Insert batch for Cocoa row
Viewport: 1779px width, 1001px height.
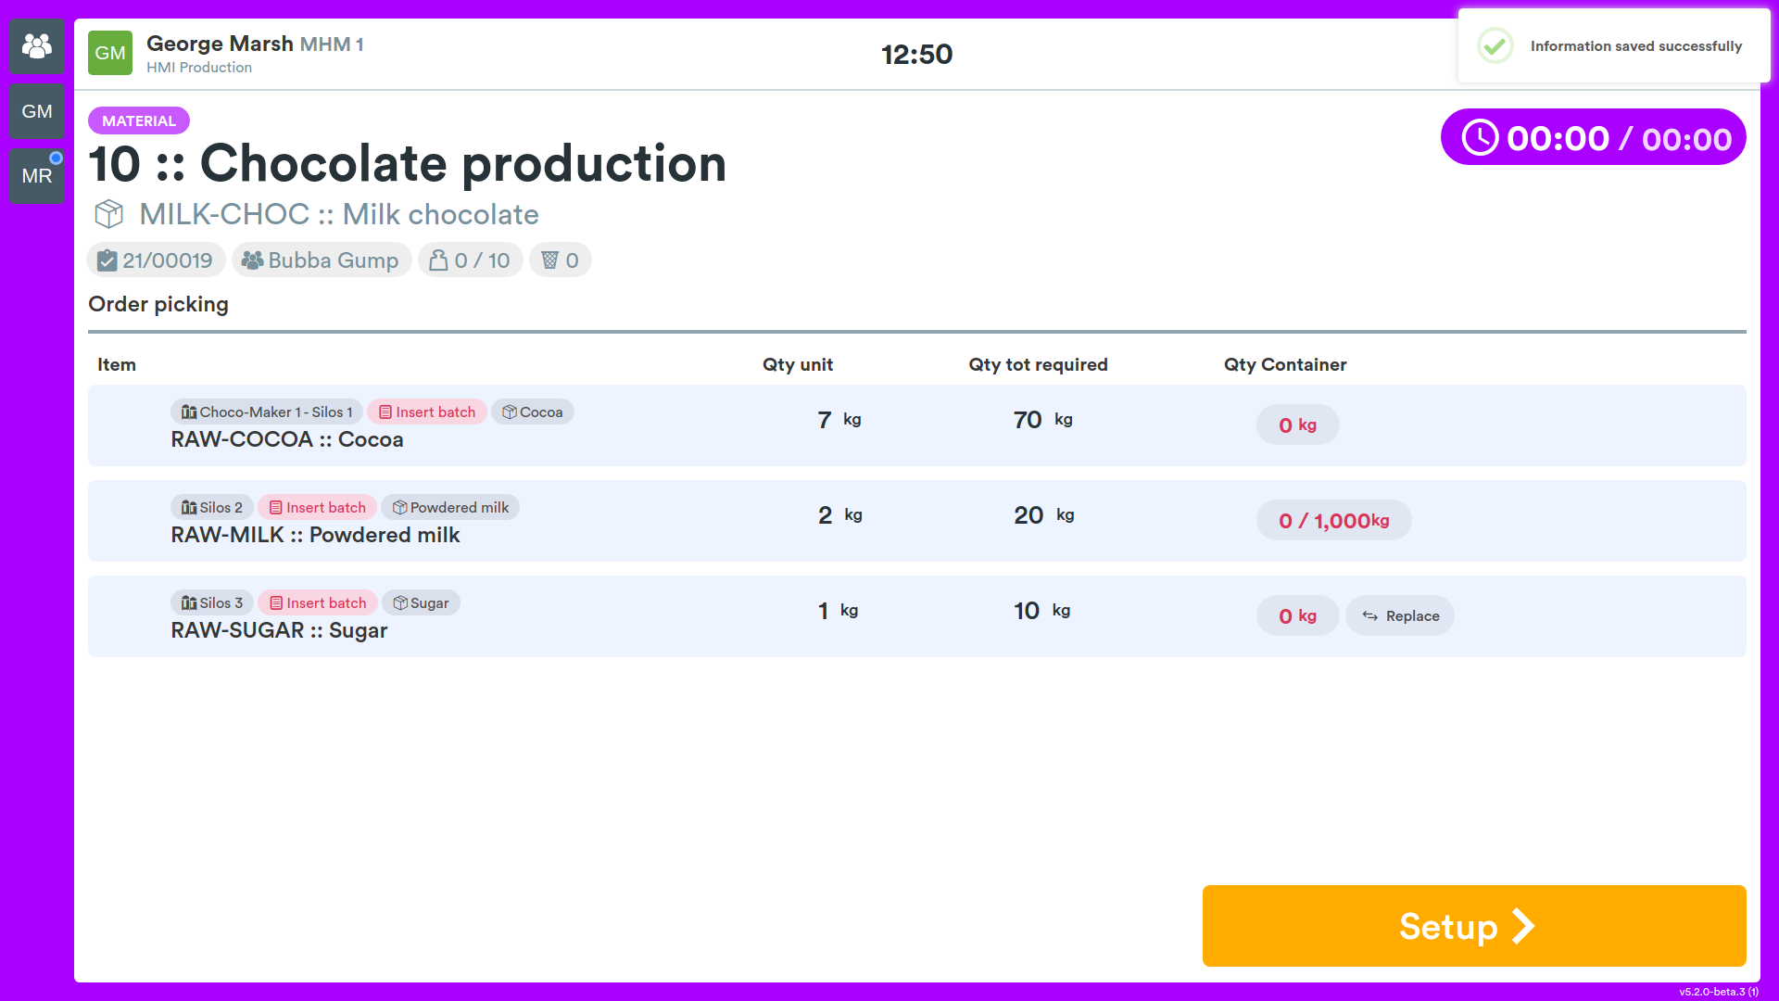click(x=427, y=412)
